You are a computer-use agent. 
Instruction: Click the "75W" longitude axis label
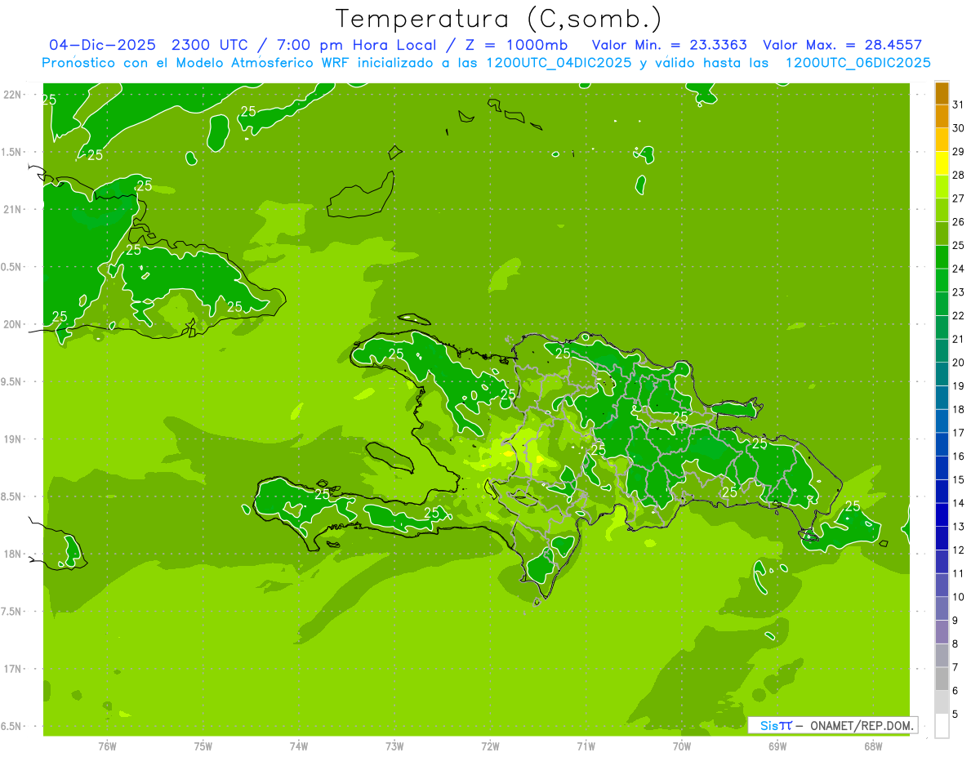click(203, 746)
